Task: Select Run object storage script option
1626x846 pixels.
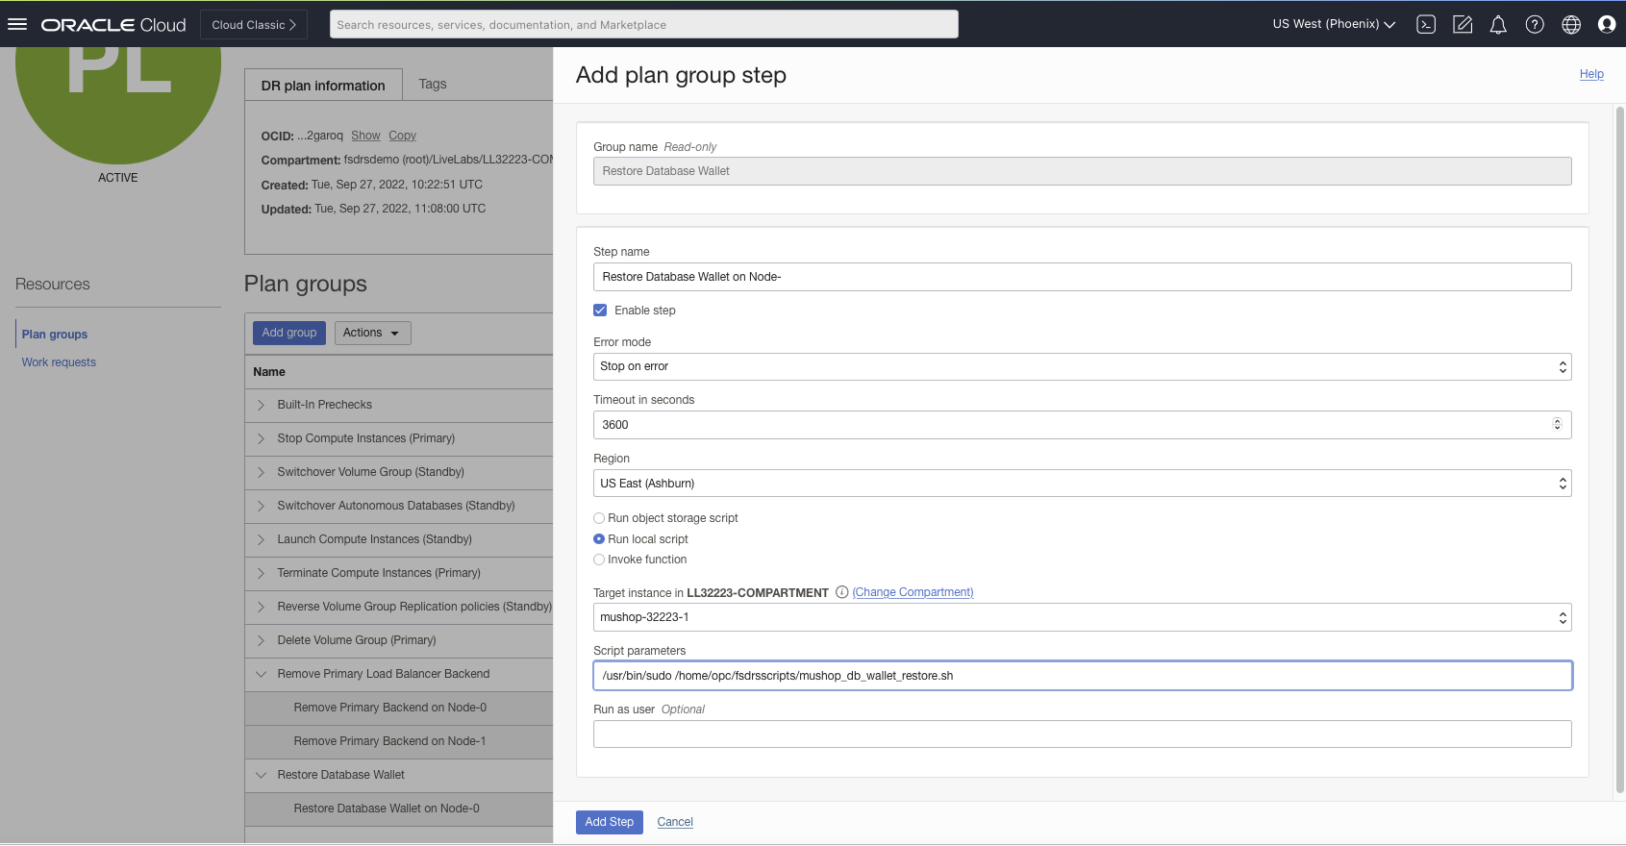Action: (599, 518)
